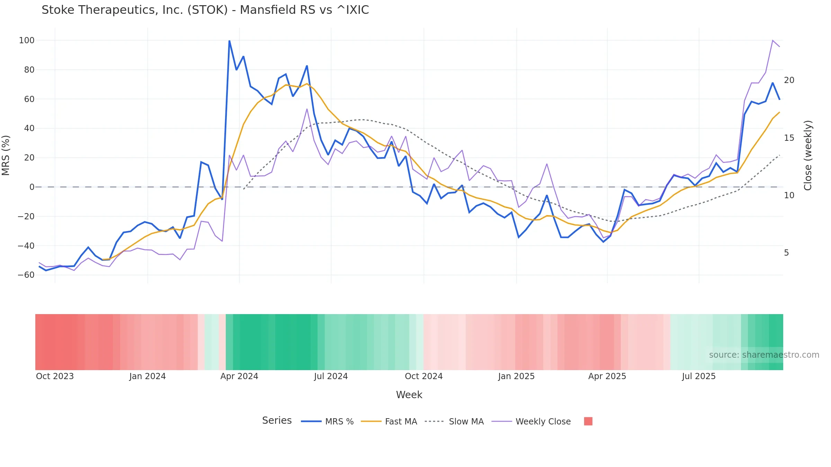The width and height of the screenshot is (831, 467).
Task: Click the 'MRS (%)' axis label
Action: tap(6, 155)
